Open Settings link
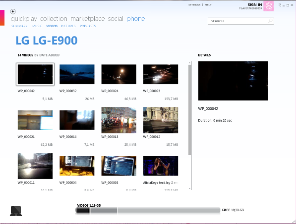 tap(194, 5)
